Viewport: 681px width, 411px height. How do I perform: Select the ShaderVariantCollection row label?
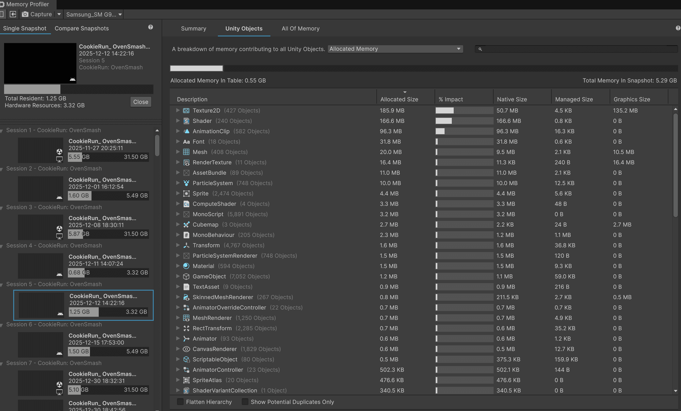pos(225,391)
